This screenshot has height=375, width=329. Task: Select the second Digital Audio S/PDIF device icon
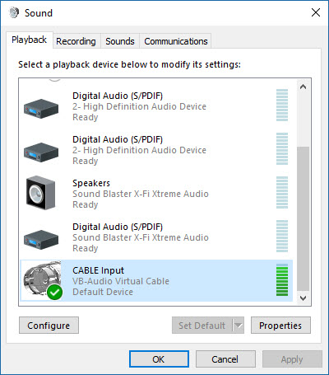[x=41, y=152]
